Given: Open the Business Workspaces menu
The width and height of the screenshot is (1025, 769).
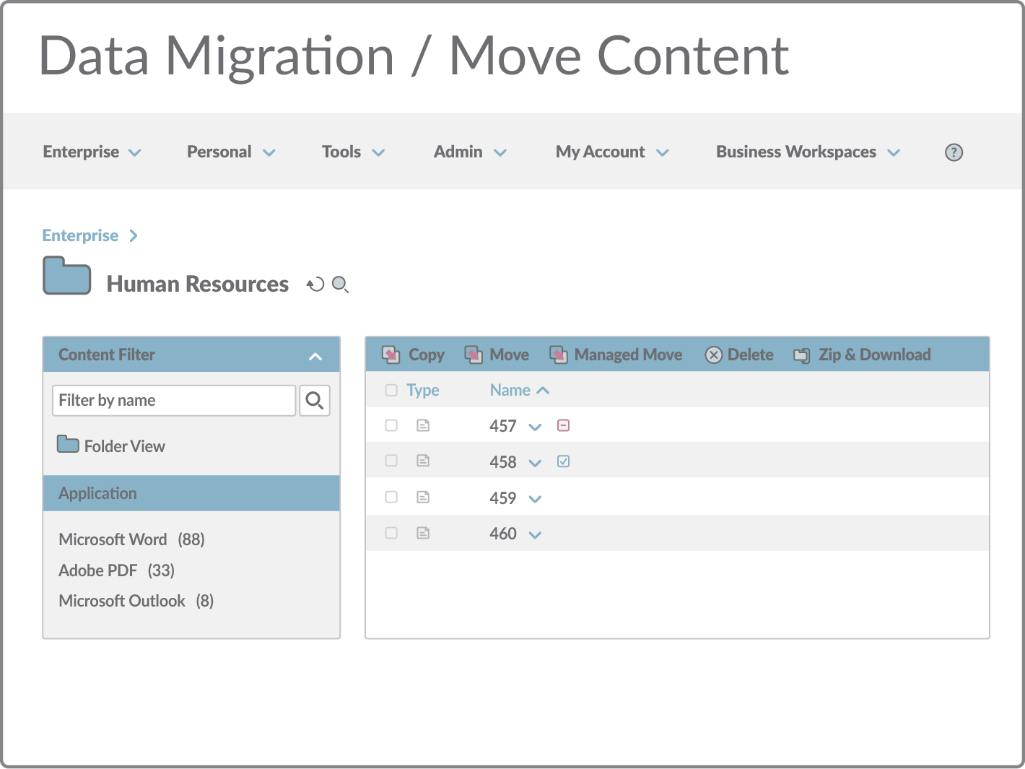Looking at the screenshot, I should [807, 152].
